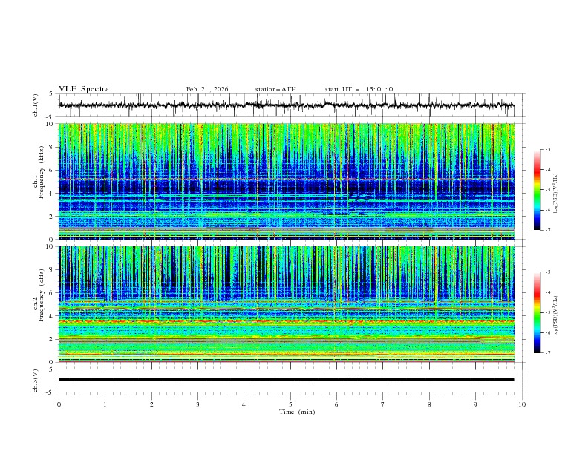
Task: Click the 10 minute tick label on time axis
Action: [x=522, y=404]
